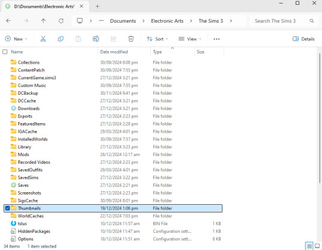Select the CurrentGame.sims3 folder
Screen dimensions: 322x250
click(x=37, y=77)
